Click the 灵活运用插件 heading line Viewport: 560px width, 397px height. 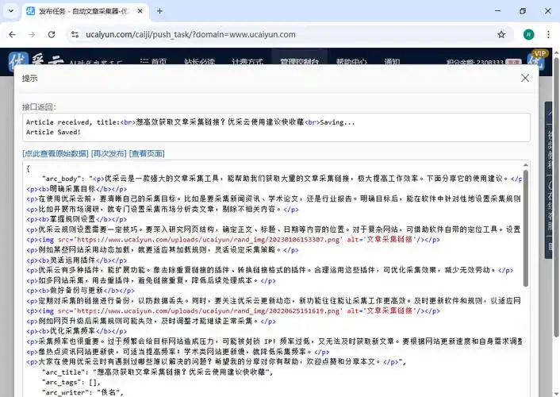[77, 260]
